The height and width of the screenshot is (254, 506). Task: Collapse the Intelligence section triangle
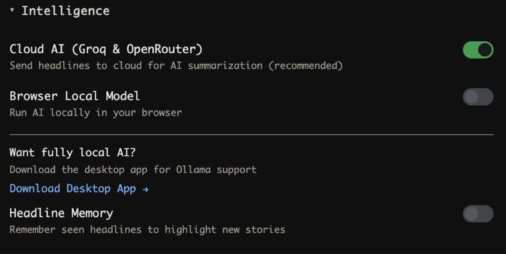tap(12, 10)
